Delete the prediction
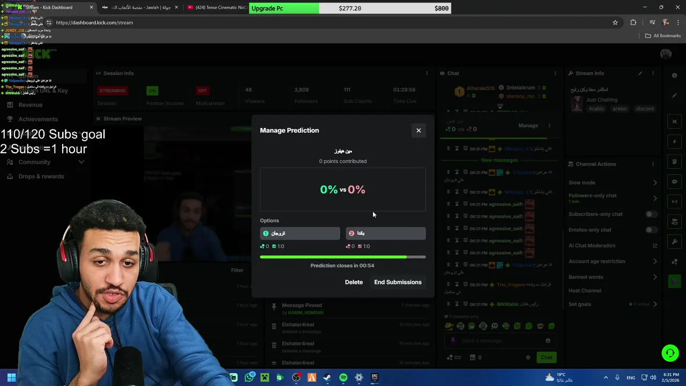The height and width of the screenshot is (386, 686). click(354, 282)
